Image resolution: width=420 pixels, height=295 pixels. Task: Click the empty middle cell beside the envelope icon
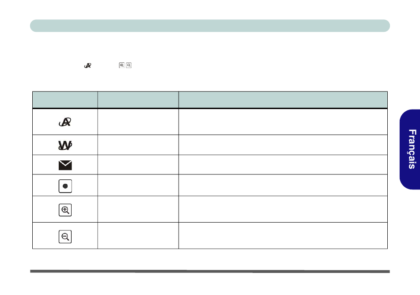[138, 164]
